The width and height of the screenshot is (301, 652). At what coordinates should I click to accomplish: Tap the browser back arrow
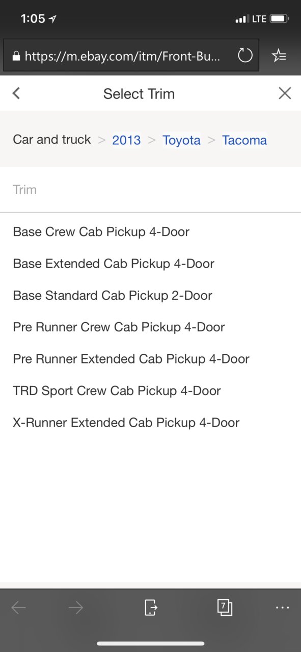pyautogui.click(x=19, y=608)
